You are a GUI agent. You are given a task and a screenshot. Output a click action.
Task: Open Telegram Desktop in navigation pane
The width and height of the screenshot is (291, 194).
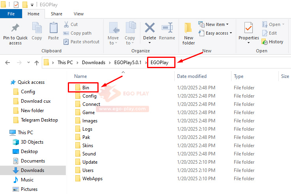click(x=35, y=120)
